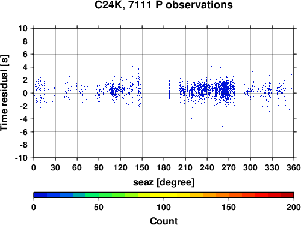This screenshot has height=225, width=301.
Task: Click the x-axis tick label 270
Action: (x=229, y=167)
